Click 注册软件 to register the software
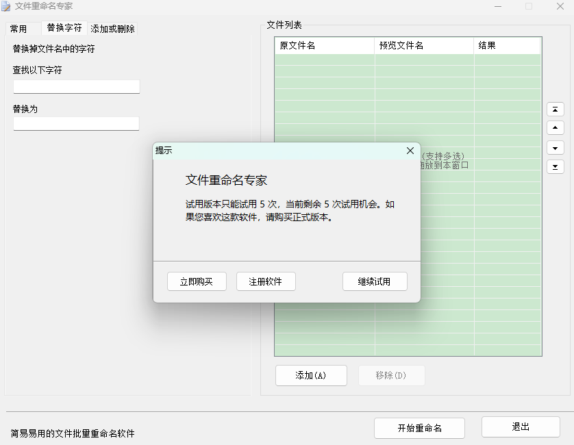Viewport: 574px width, 445px height. point(265,281)
